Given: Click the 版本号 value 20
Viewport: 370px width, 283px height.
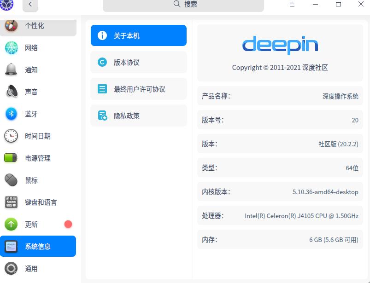Looking at the screenshot, I should 355,120.
